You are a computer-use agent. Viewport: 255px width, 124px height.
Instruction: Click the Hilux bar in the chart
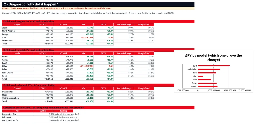(200, 76)
